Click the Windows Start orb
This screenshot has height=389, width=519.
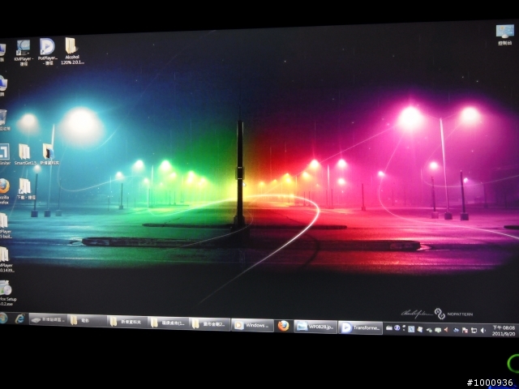(3, 318)
